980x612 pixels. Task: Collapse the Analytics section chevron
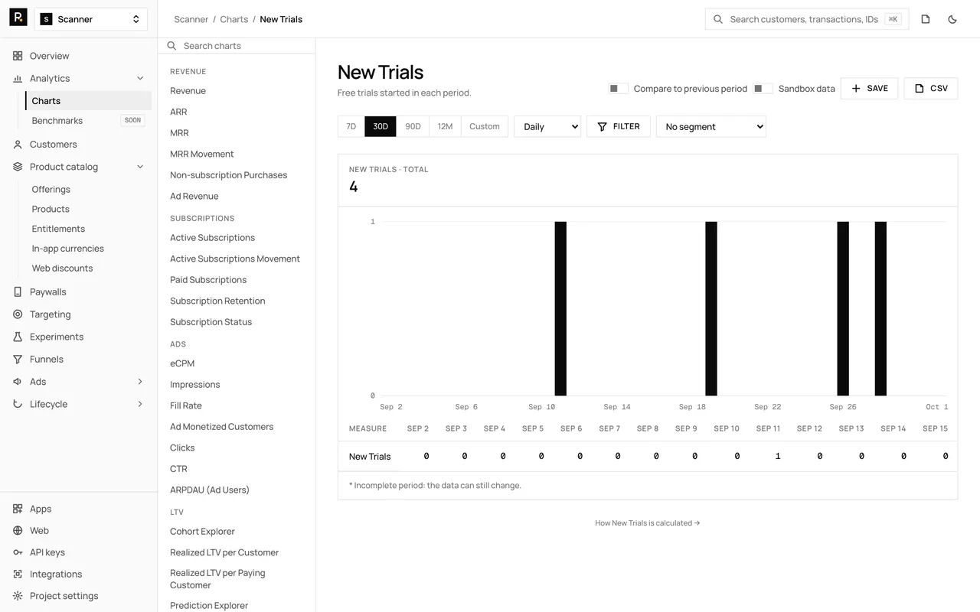(x=140, y=78)
